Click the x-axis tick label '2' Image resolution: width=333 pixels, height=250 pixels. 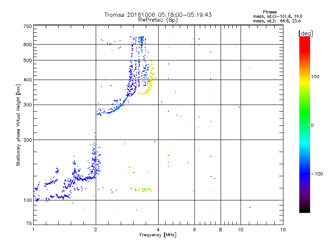coord(96,230)
